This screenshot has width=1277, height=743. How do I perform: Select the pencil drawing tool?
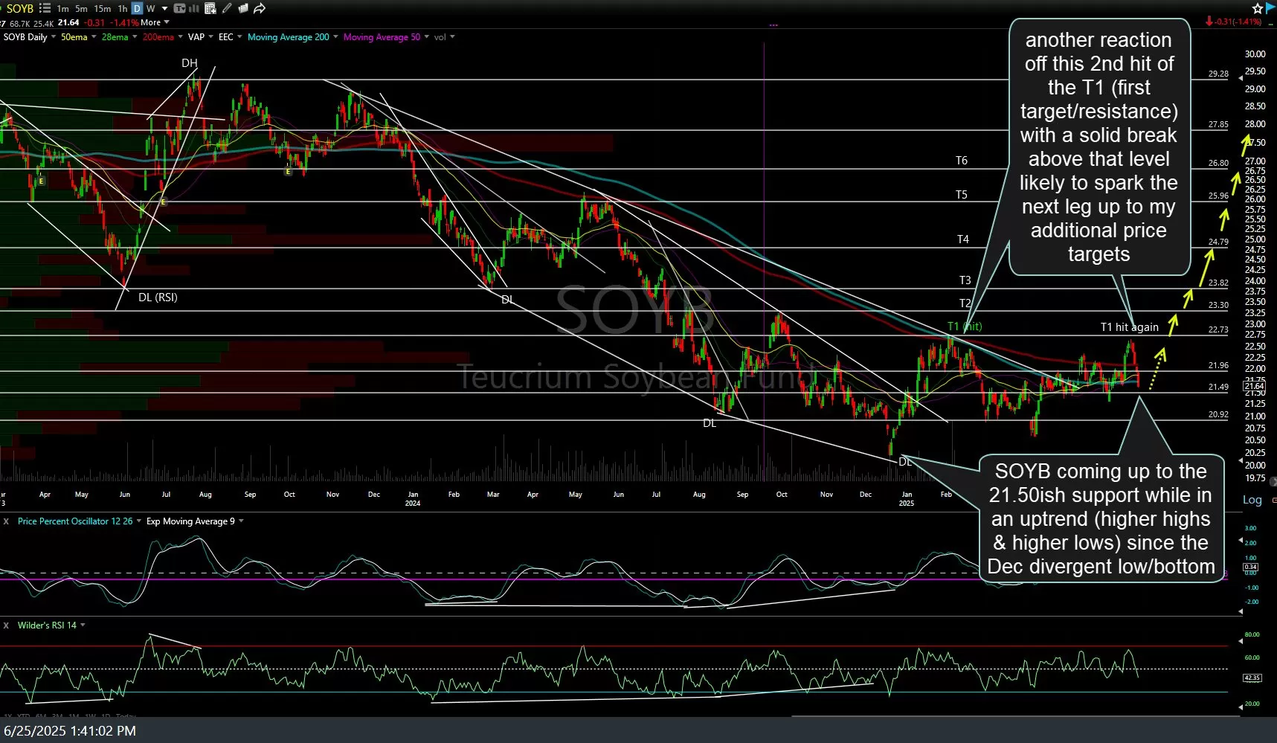click(x=227, y=8)
